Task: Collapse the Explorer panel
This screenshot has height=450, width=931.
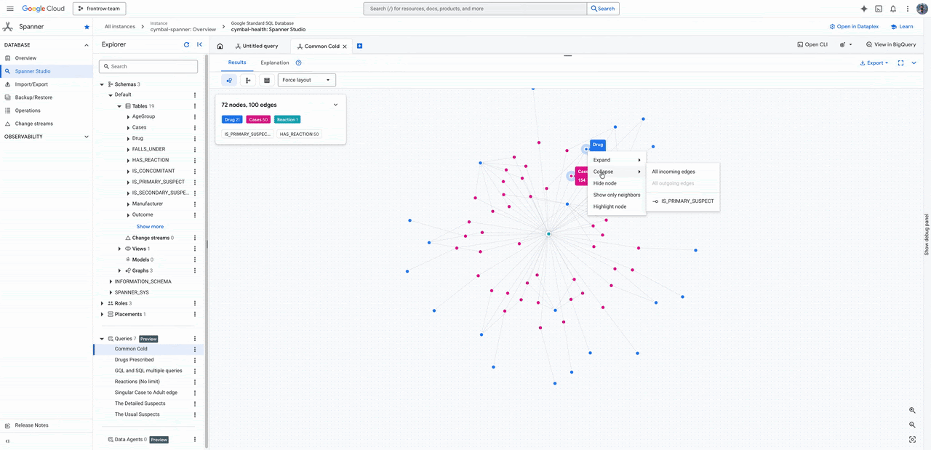Action: [x=199, y=44]
